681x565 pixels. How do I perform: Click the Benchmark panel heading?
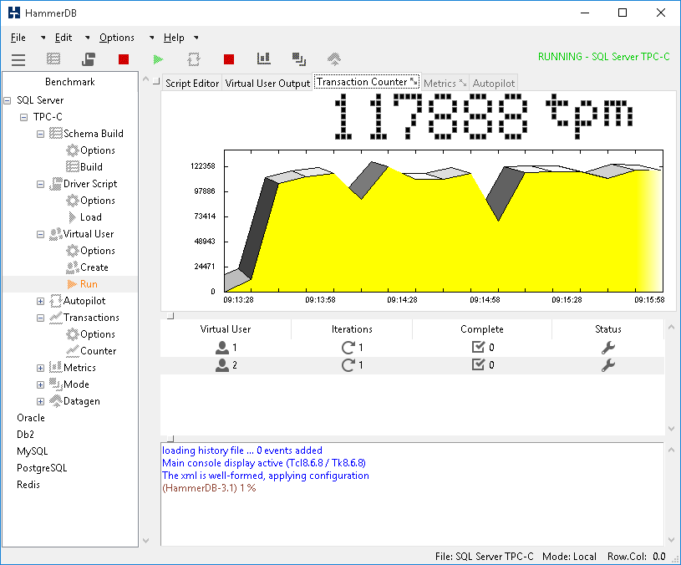coord(70,82)
